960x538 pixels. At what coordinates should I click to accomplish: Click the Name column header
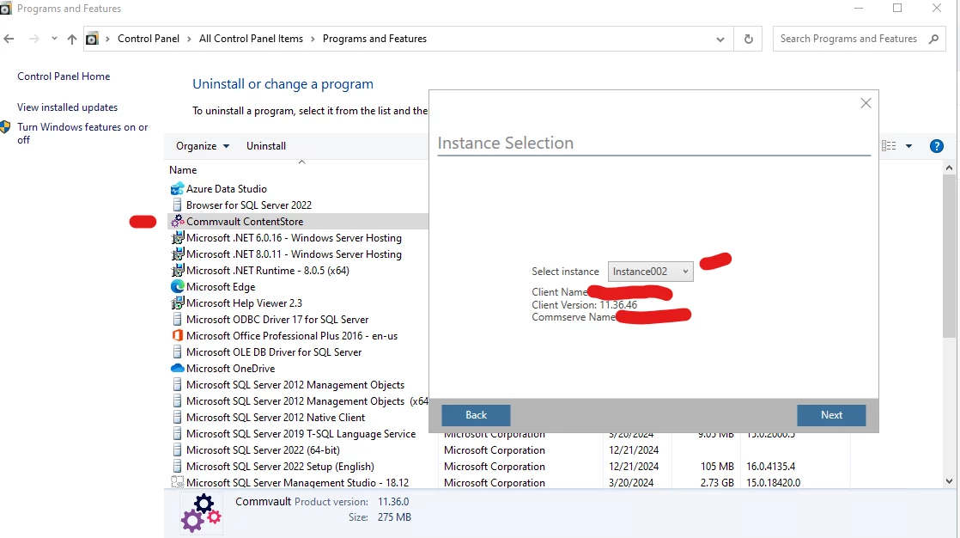pos(183,169)
